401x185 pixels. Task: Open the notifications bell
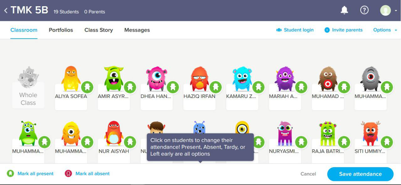[344, 10]
